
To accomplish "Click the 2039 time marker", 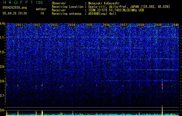I will (x=158, y=25).
